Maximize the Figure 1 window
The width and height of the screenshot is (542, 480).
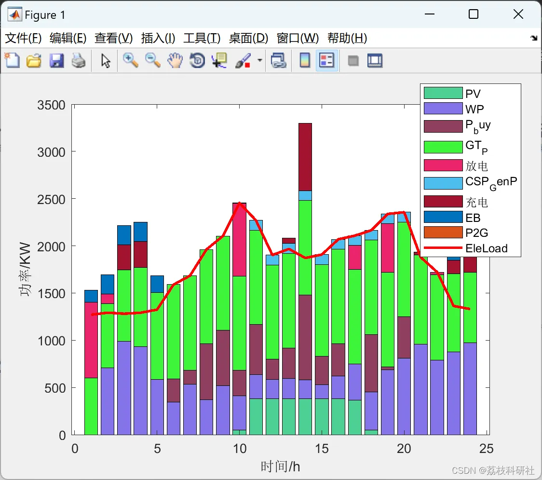tap(474, 14)
